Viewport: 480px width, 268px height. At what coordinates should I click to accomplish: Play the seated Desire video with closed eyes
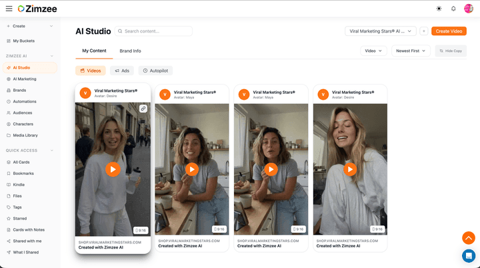point(350,170)
